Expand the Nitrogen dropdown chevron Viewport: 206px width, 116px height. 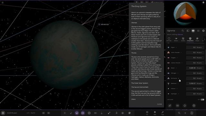(178, 73)
